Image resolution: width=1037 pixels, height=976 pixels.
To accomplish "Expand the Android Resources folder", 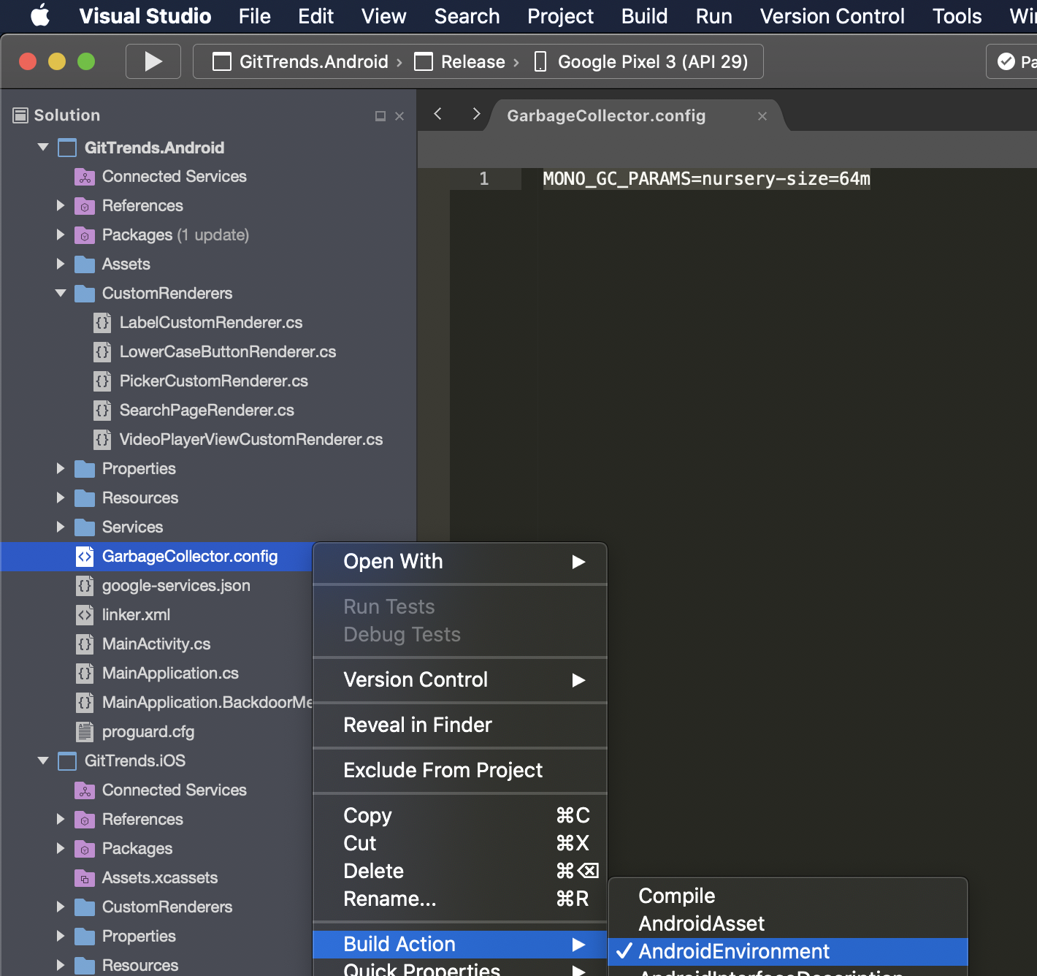I will pyautogui.click(x=61, y=498).
